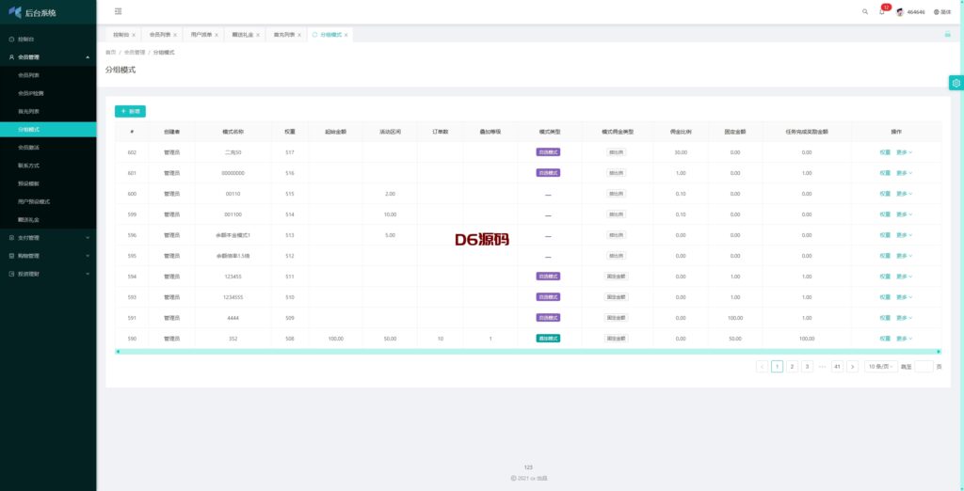Switch to the 首充列表 tab
The width and height of the screenshot is (964, 491).
pyautogui.click(x=284, y=35)
